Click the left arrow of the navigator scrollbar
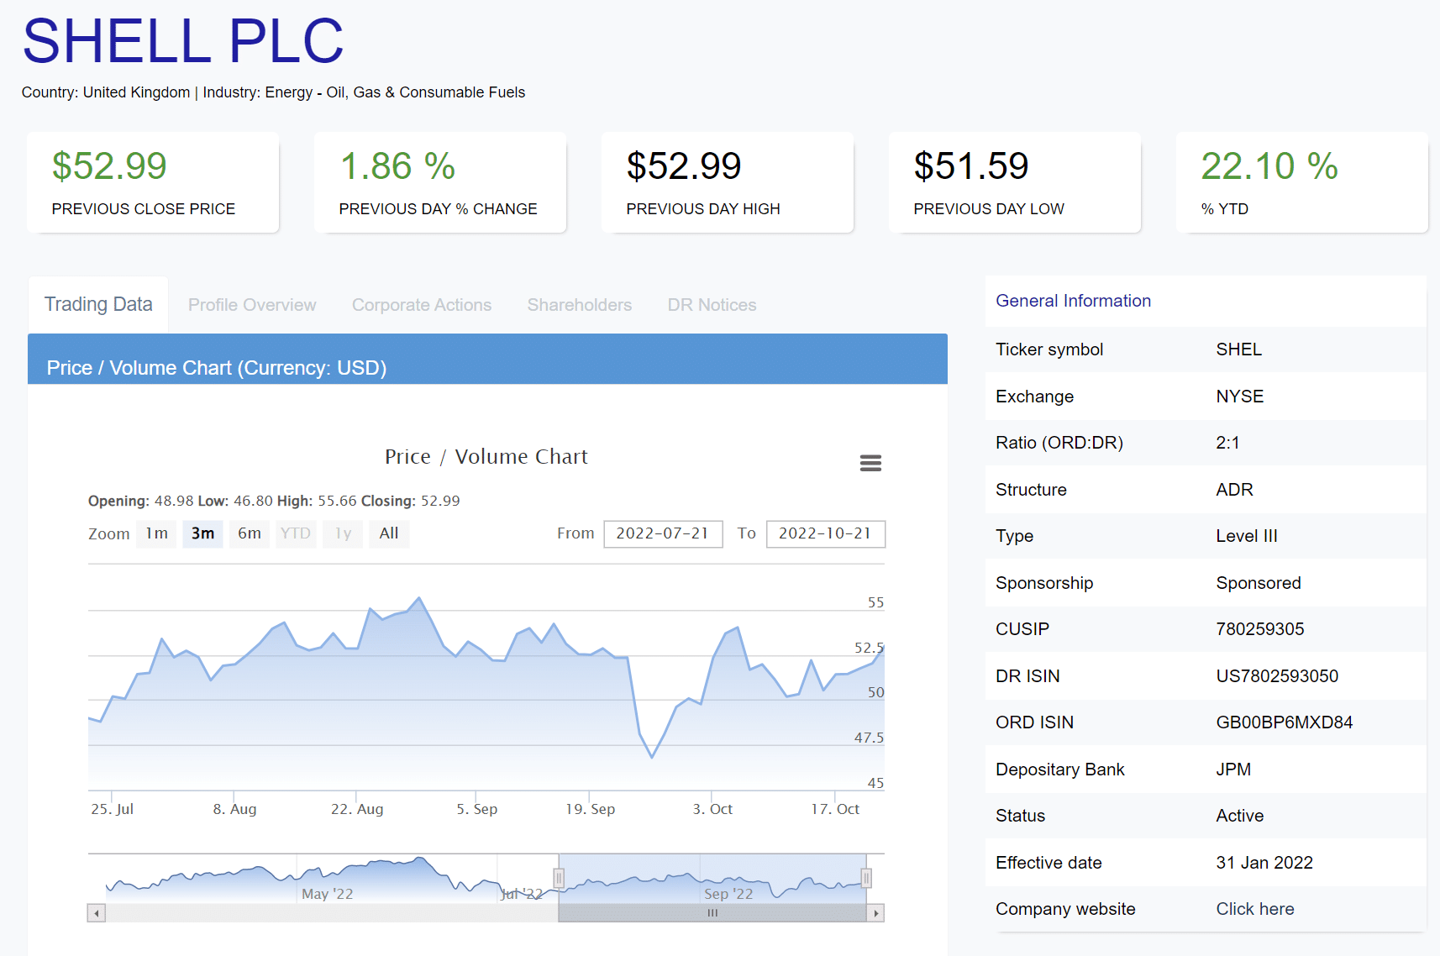This screenshot has height=956, width=1440. pyautogui.click(x=95, y=912)
